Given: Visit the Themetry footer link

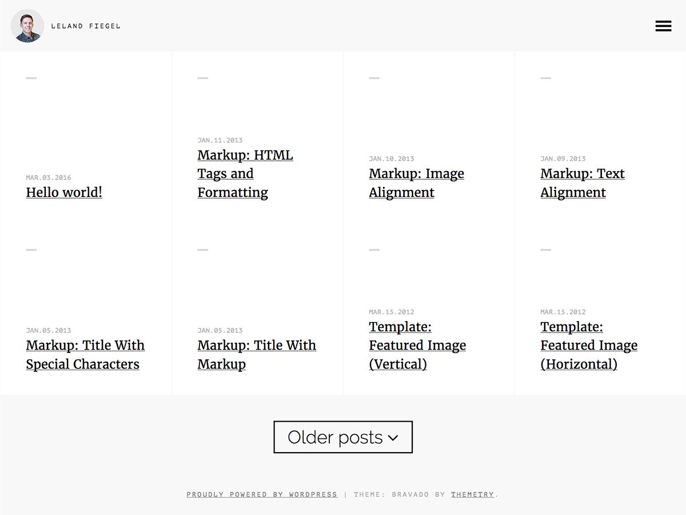Looking at the screenshot, I should tap(472, 494).
